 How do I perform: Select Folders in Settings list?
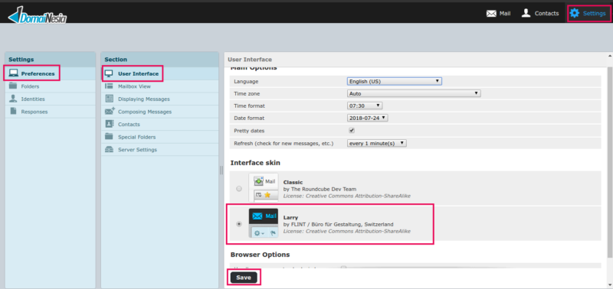pos(50,86)
